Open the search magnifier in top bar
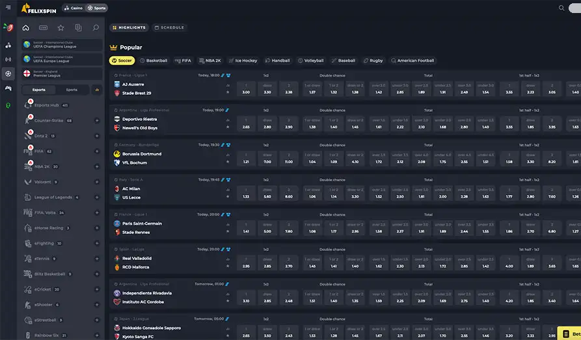581x340 pixels. click(561, 8)
